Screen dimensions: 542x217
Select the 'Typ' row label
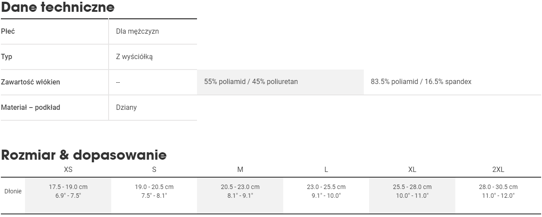[x=7, y=57]
